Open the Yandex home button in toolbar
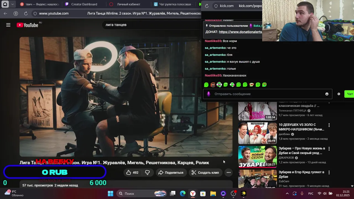Viewport: 354px width, 199px height. tap(16, 13)
